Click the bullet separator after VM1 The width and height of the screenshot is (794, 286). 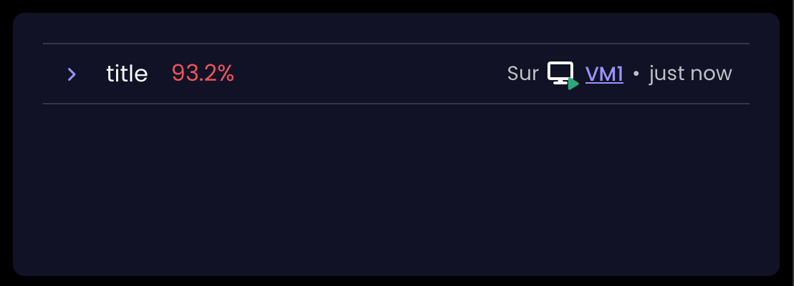(x=636, y=74)
